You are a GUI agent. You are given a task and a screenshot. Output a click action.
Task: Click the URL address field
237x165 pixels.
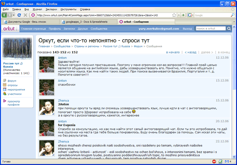(103, 15)
